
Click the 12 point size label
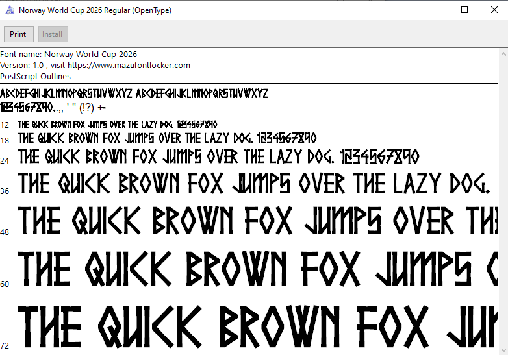(x=5, y=125)
